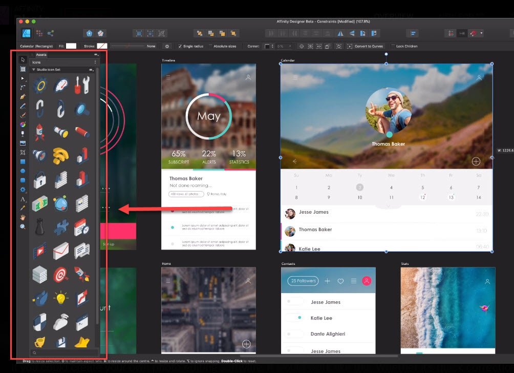This screenshot has height=373, width=514.
Task: Open the corner type dropdown
Action: 269,46
